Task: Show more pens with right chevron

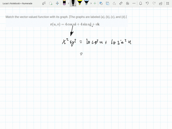Action: pos(91,3)
